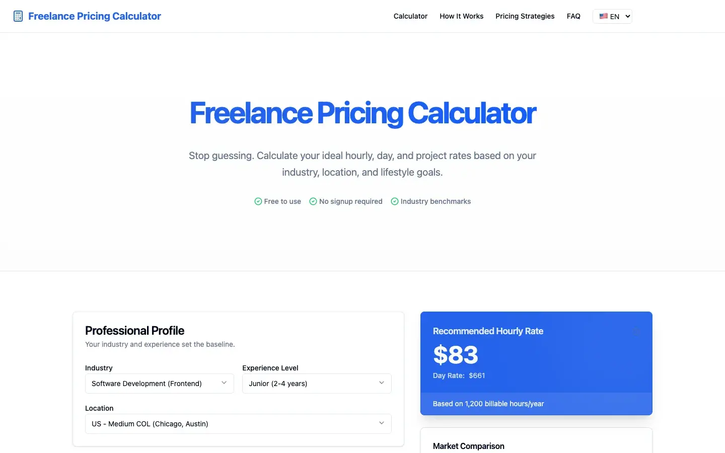Click the icon in the Recommended Hourly Rate card corner

coord(636,331)
